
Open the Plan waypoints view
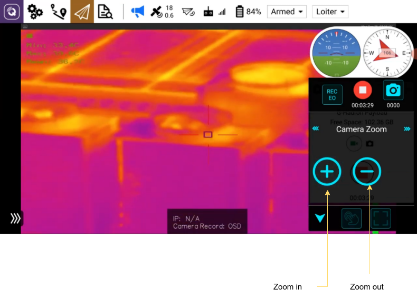click(x=59, y=12)
